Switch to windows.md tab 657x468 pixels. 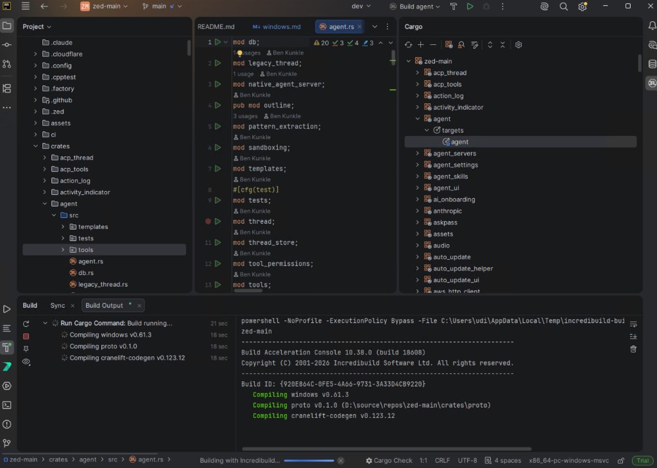[277, 26]
